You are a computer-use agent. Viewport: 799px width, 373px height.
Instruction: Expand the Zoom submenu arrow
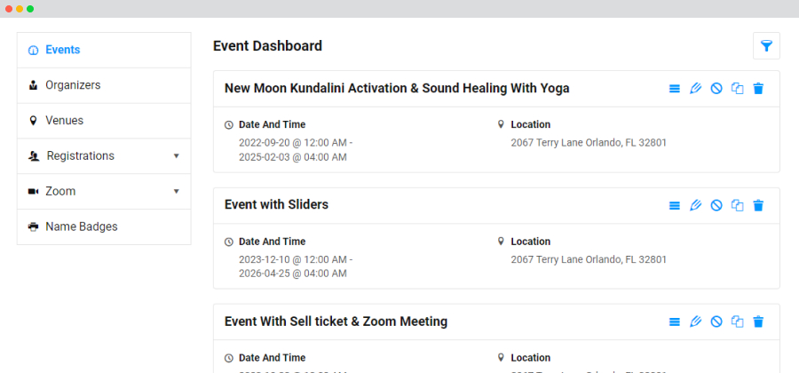(177, 192)
